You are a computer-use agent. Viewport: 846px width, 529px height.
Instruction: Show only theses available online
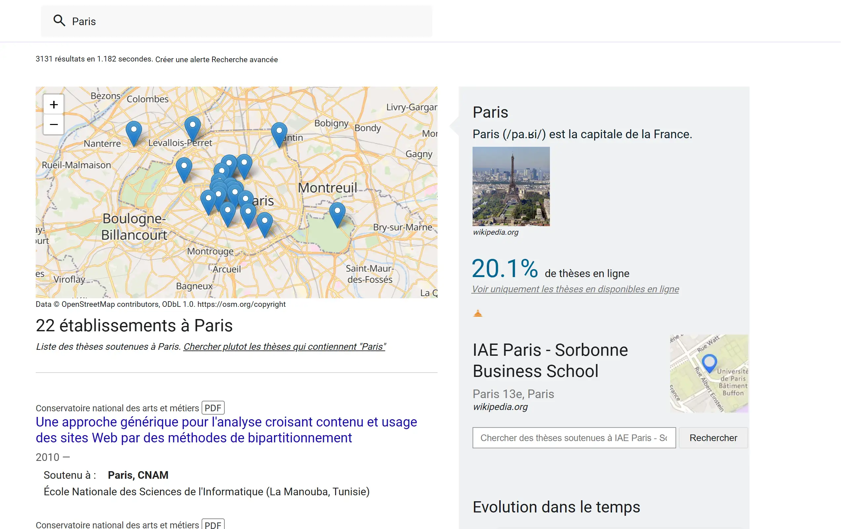tap(575, 289)
